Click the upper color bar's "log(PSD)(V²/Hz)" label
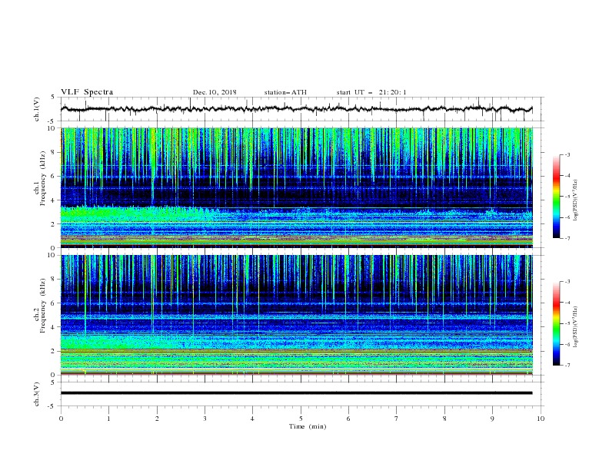 575,200
